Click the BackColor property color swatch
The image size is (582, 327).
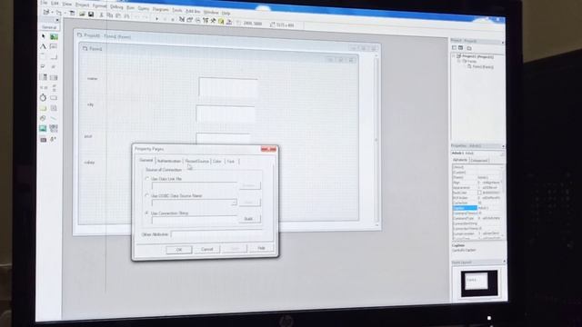479,193
